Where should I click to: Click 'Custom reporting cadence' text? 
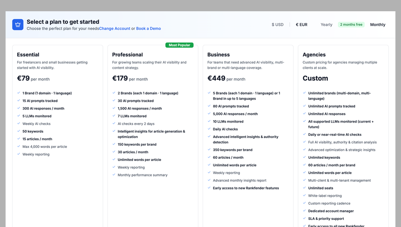(x=329, y=203)
